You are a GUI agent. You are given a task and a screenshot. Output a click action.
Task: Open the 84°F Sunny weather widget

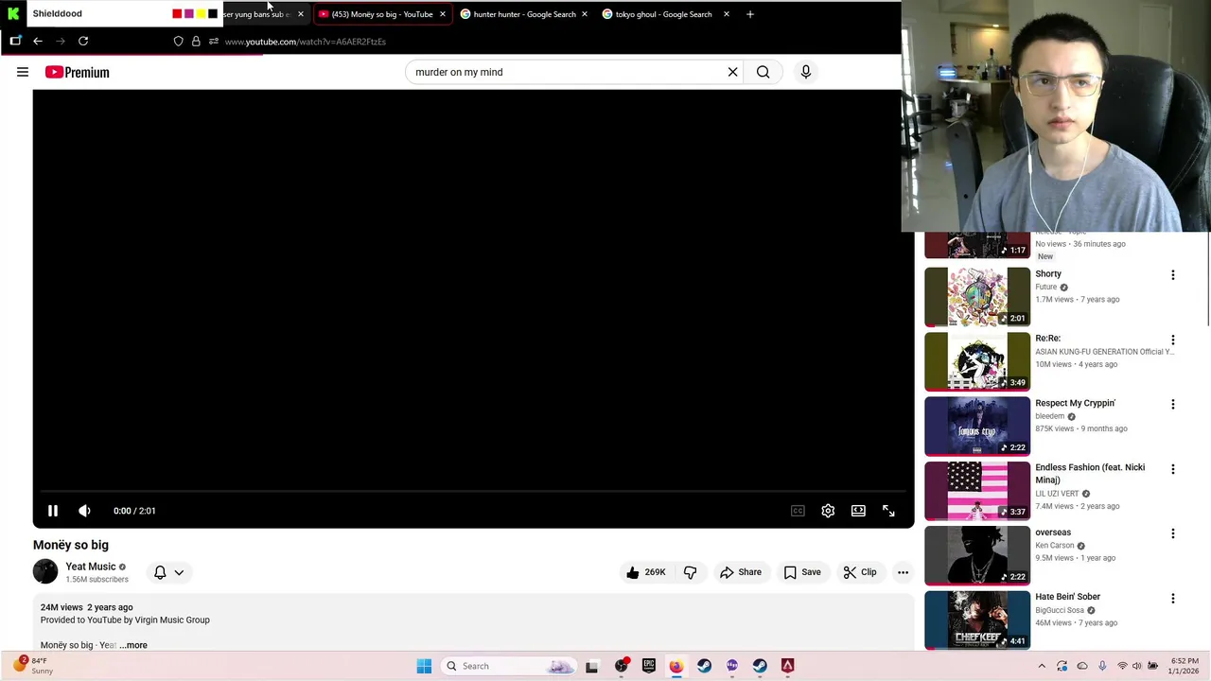click(32, 666)
